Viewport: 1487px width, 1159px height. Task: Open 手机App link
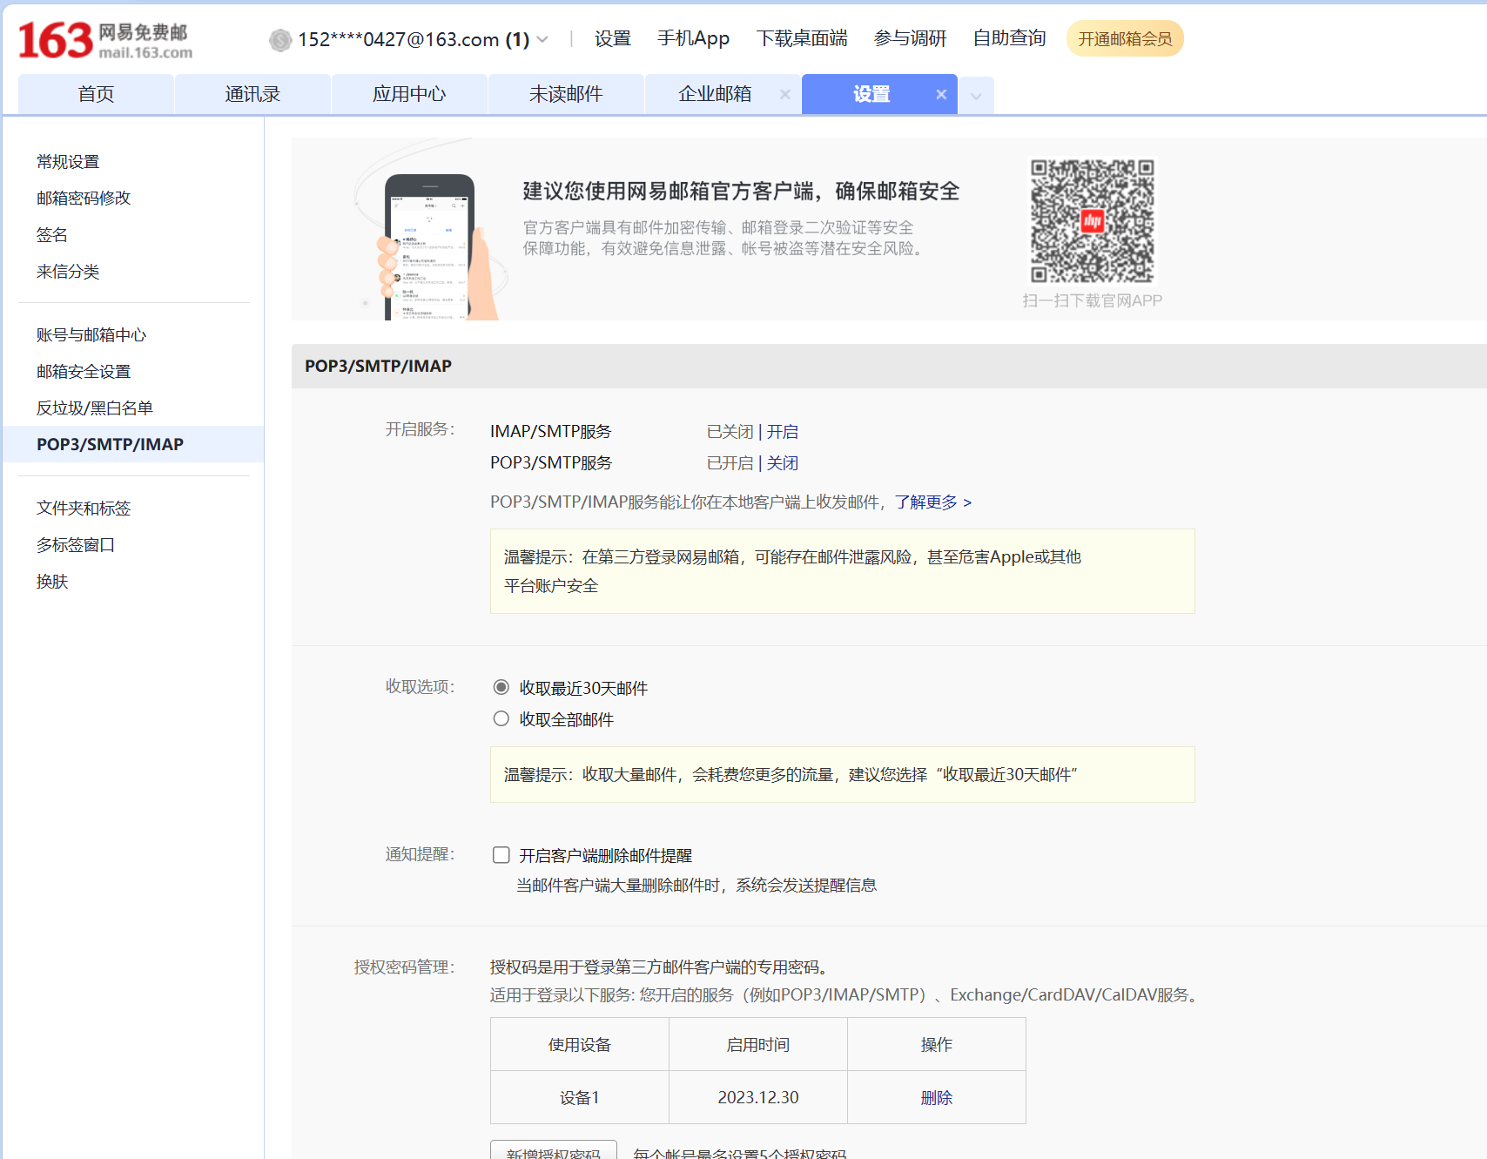(693, 38)
